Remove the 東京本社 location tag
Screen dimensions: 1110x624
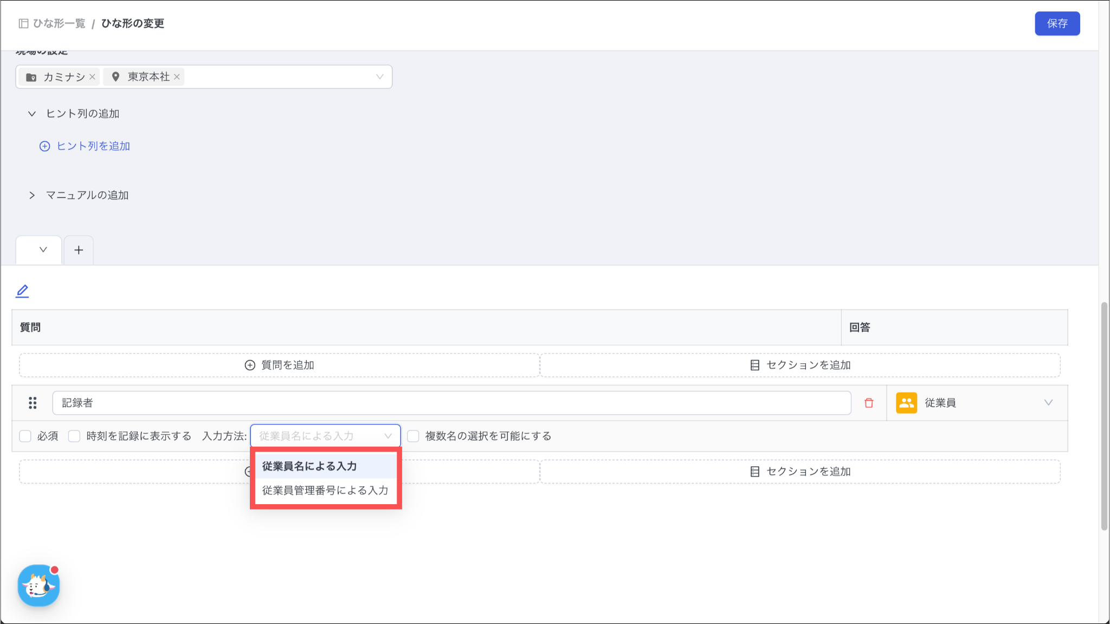[177, 77]
